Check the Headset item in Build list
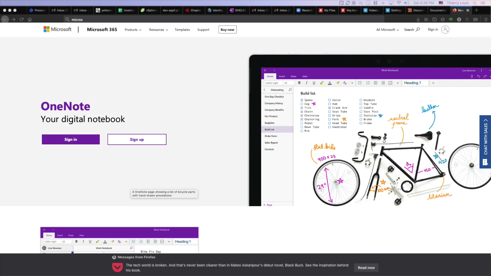 click(x=361, y=100)
